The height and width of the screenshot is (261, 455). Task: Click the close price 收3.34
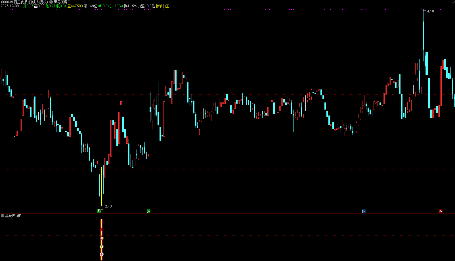(x=62, y=6)
